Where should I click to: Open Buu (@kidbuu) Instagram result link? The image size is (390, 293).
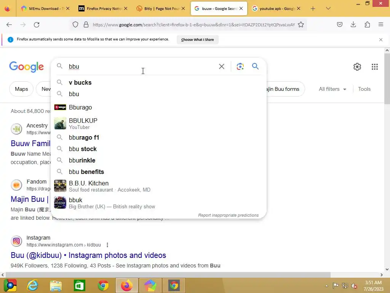point(88,255)
